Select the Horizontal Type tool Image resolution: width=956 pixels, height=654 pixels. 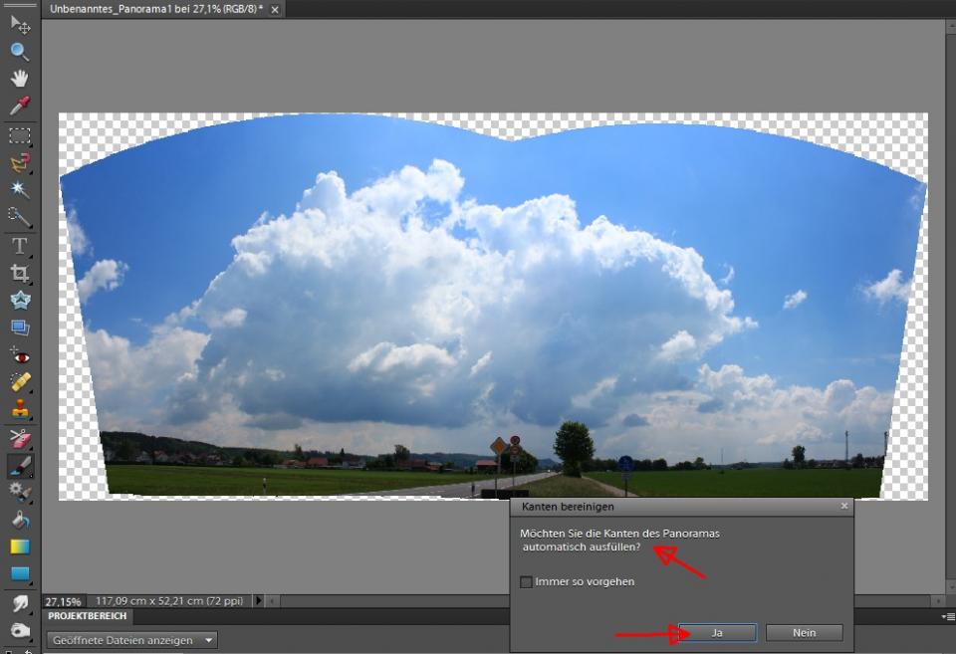pyautogui.click(x=19, y=245)
